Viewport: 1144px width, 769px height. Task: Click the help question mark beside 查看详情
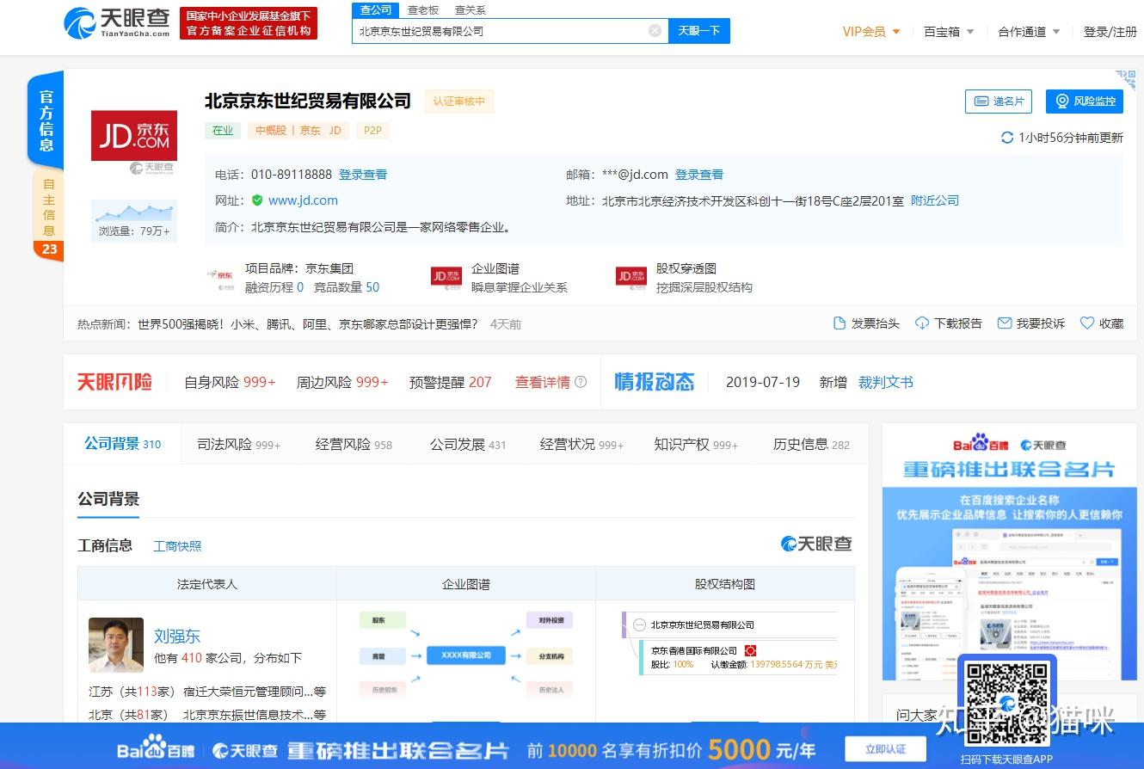(x=581, y=382)
